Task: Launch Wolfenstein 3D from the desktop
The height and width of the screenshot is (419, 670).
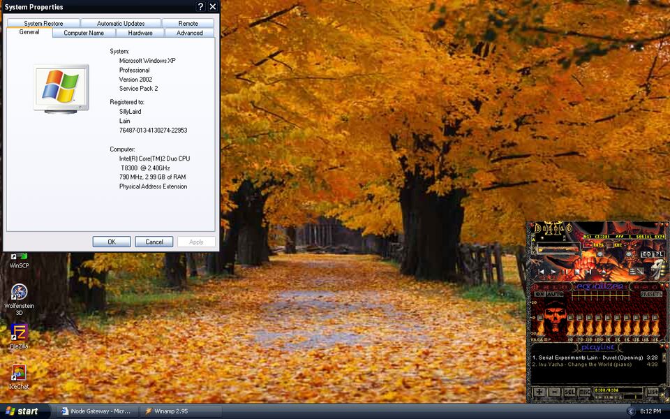Action: (19, 300)
